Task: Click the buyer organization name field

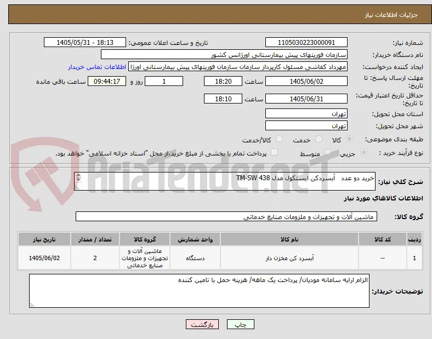Action: pos(224,54)
